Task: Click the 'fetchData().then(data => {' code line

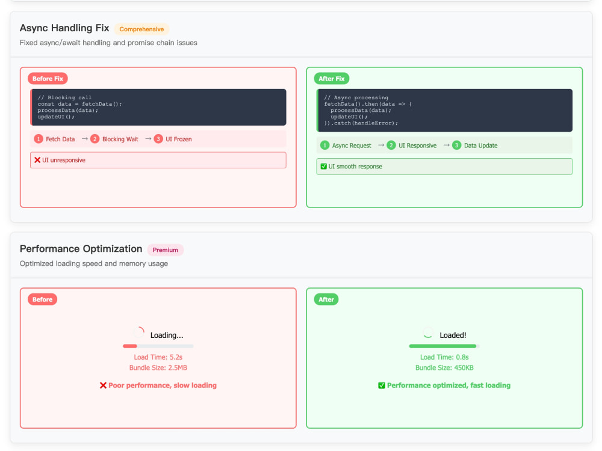Action: (368, 104)
